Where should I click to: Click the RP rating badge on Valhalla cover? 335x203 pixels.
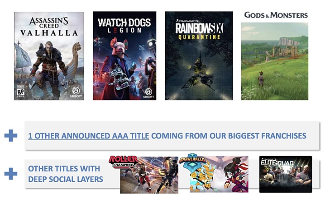(x=21, y=91)
